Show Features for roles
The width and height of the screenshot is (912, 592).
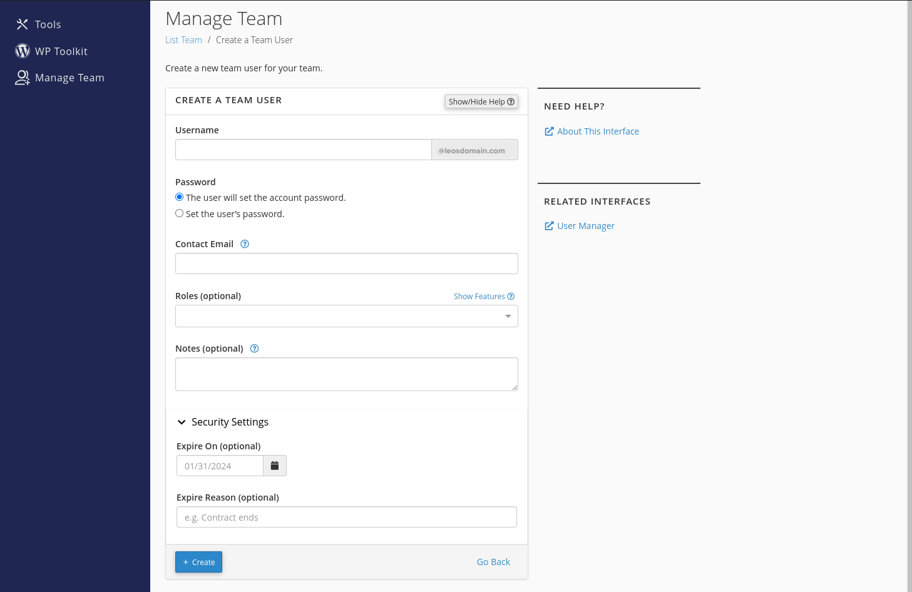tap(483, 297)
